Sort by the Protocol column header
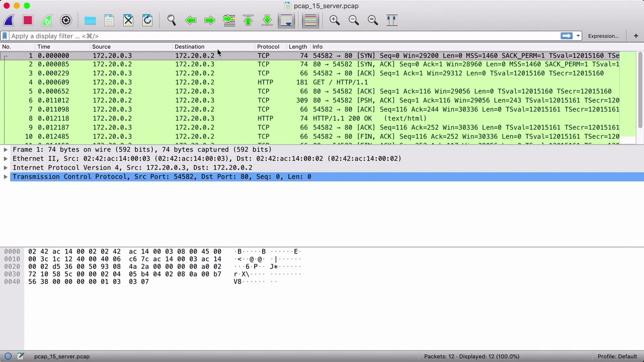This screenshot has width=644, height=362. 271,46
